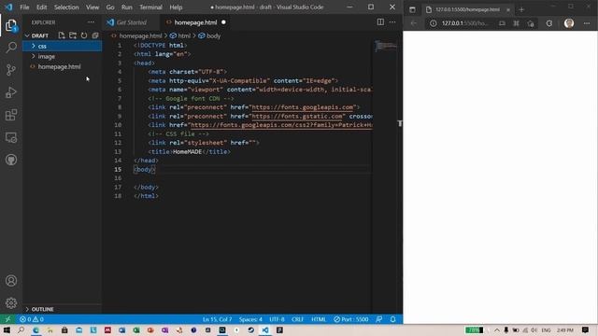Screen dimensions: 598x336
Task: Click New File icon in Explorer header
Action: (x=62, y=35)
